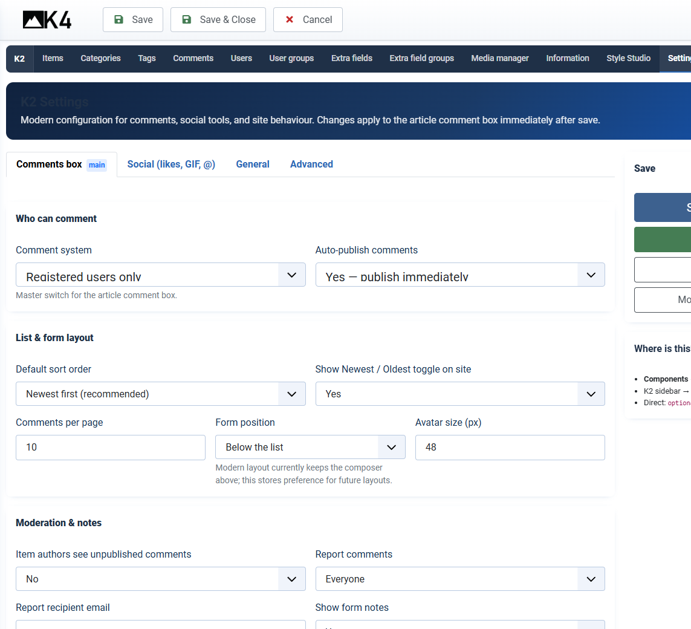The image size is (691, 629).
Task: Open Style Studio in the K2 menu
Action: pos(628,58)
